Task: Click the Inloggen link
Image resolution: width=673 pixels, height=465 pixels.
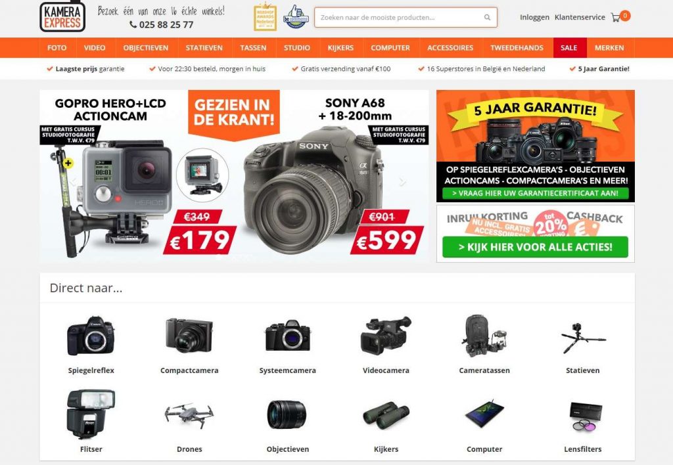Action: pyautogui.click(x=534, y=17)
